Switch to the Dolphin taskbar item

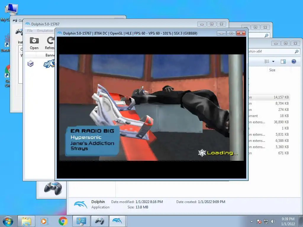[x=118, y=221]
